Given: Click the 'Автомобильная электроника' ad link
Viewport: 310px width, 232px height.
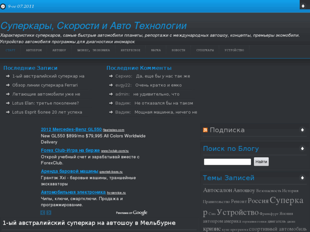Looking at the screenshot, I should coord(73,192).
